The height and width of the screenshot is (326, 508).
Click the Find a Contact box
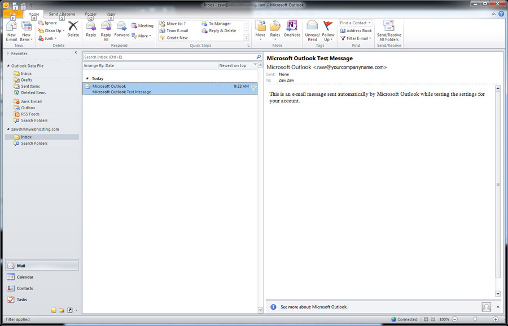356,23
